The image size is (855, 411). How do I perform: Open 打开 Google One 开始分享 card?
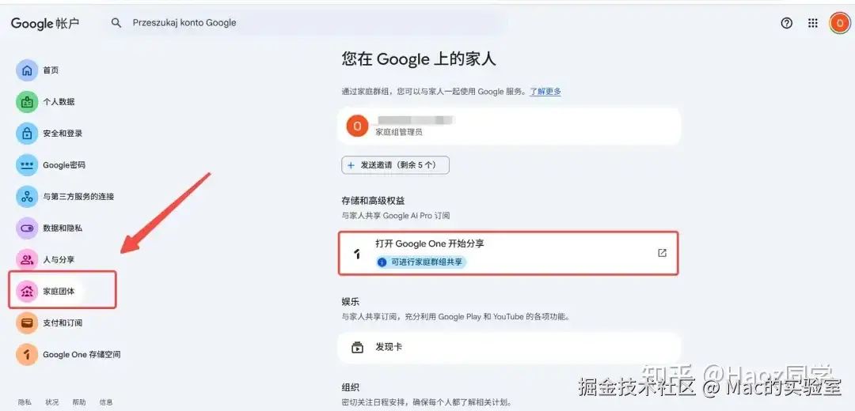(x=491, y=252)
